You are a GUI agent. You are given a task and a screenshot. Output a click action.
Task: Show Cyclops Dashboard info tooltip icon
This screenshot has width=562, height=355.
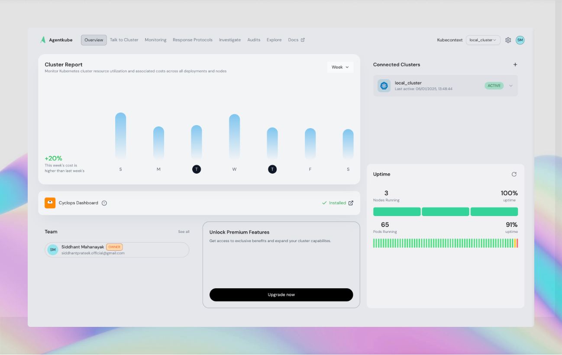104,203
